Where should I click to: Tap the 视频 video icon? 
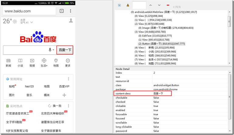click(x=32, y=61)
